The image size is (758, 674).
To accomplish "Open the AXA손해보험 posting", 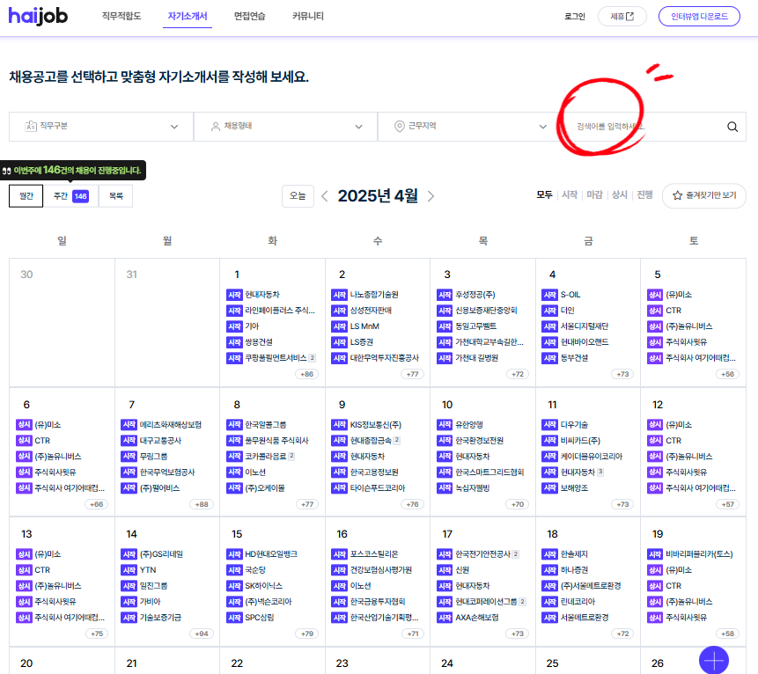I will point(476,618).
